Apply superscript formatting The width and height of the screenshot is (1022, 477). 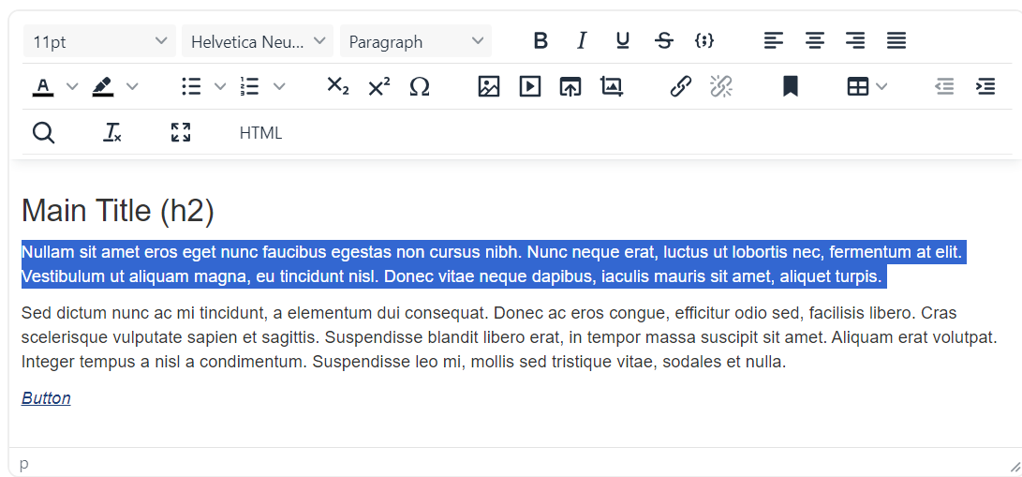point(378,86)
